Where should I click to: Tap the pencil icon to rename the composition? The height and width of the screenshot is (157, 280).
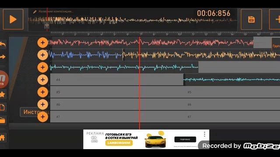click(35, 12)
